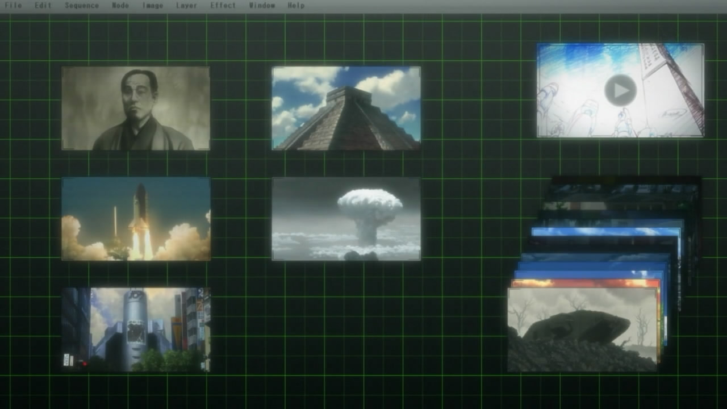This screenshot has height=409, width=727.
Task: Open the Window menu
Action: pyautogui.click(x=262, y=6)
